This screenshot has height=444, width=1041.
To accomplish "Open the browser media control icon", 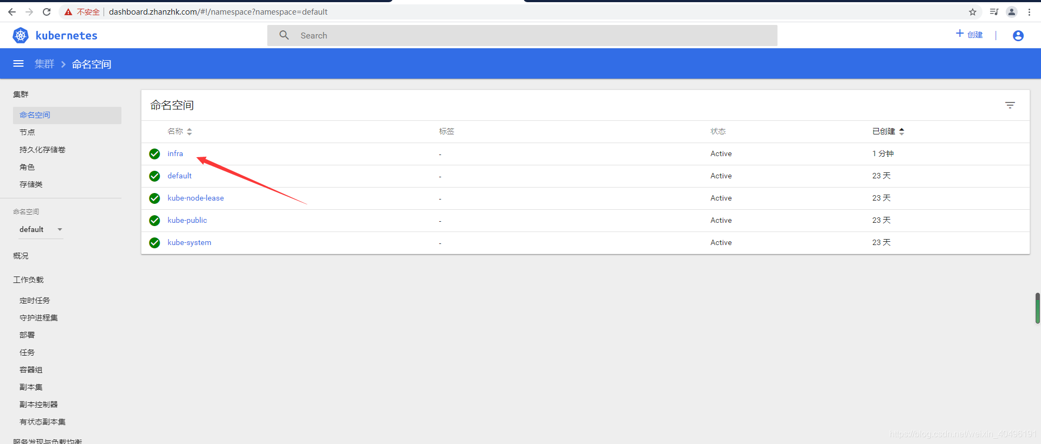I will click(x=994, y=12).
